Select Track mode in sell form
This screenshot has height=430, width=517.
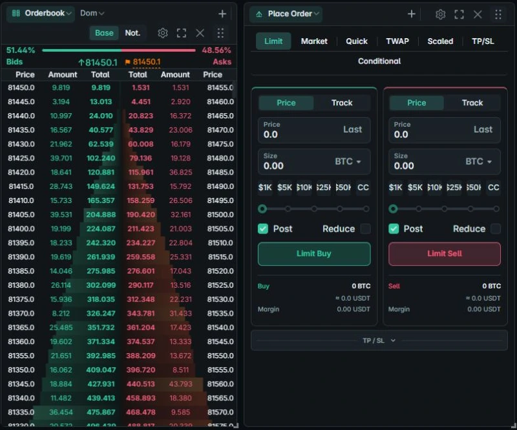(x=472, y=103)
